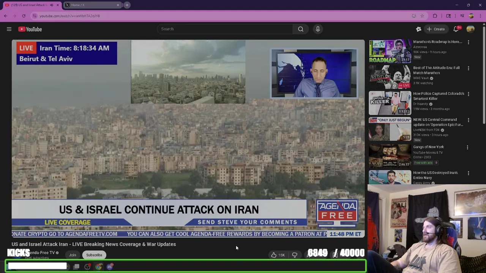
Task: Subscribe to Agenda-Free TV
Action: [94, 255]
